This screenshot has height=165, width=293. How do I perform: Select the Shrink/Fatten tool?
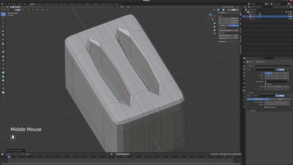(3, 88)
